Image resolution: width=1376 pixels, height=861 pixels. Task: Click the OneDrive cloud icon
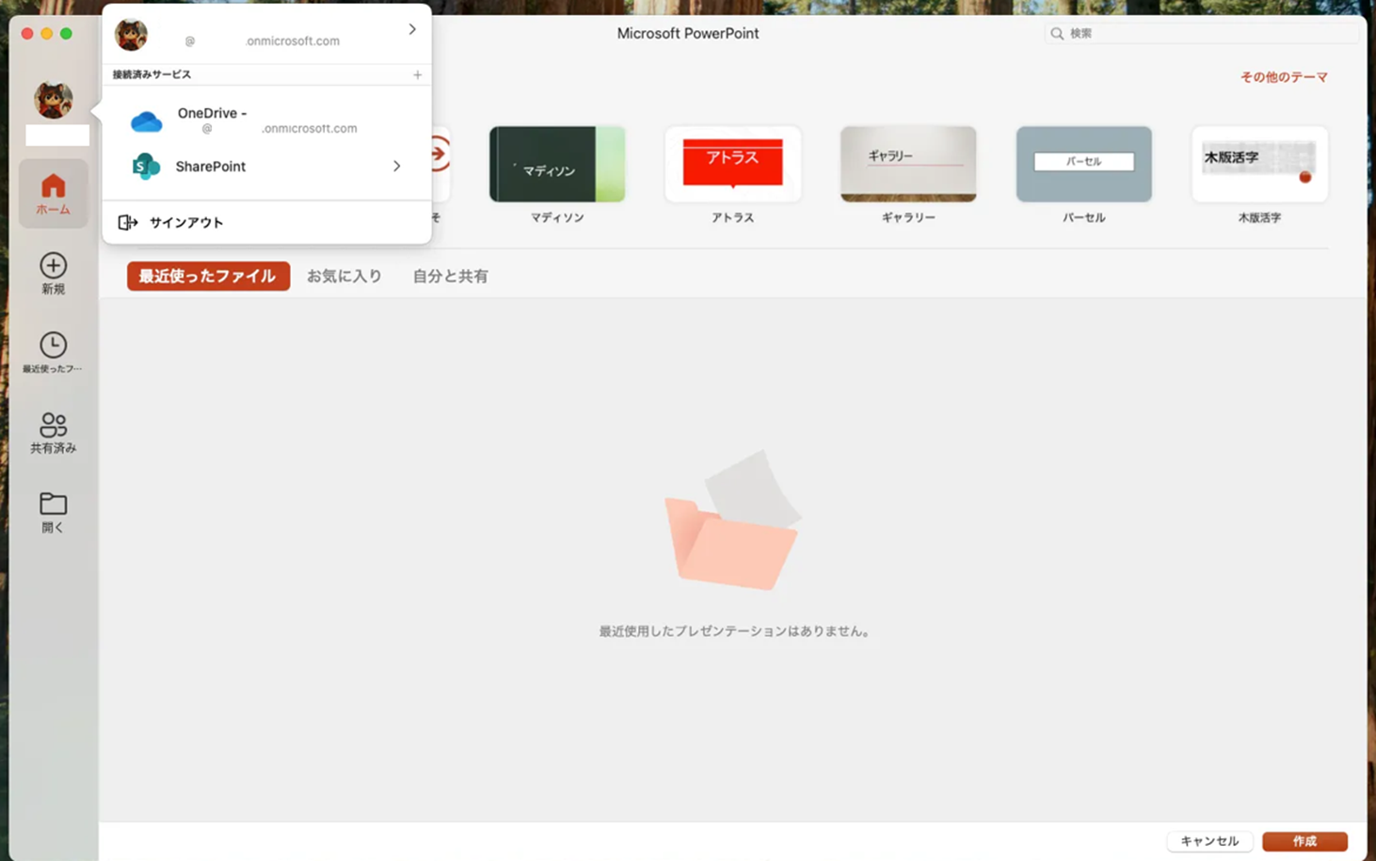(146, 121)
